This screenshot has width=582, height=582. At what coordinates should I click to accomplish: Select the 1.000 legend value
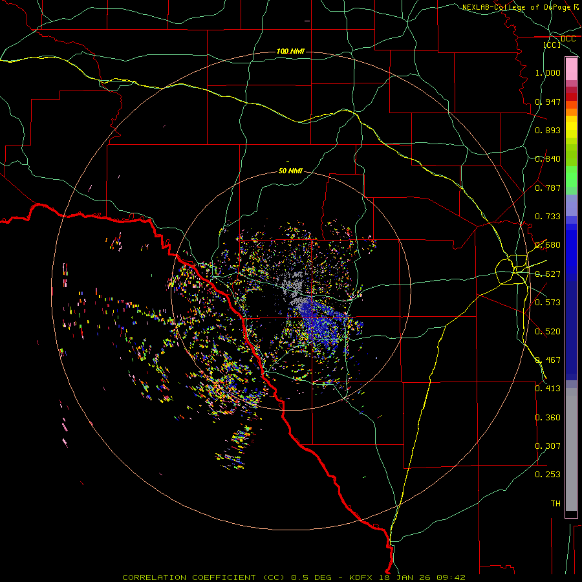click(x=548, y=72)
